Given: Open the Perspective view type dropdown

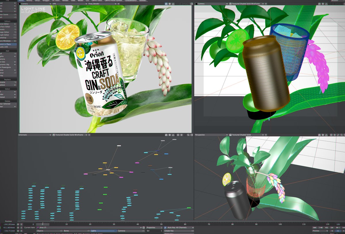Looking at the screenshot, I should 211,135.
